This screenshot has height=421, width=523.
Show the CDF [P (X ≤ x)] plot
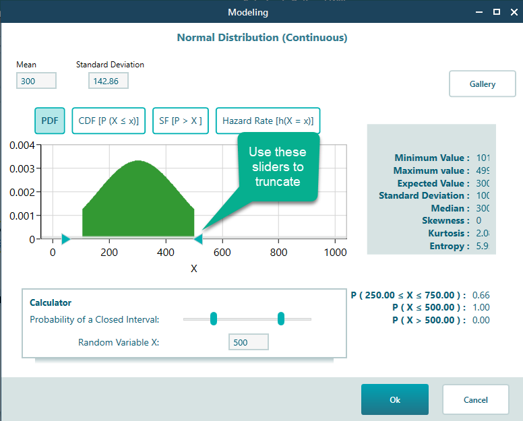(109, 121)
